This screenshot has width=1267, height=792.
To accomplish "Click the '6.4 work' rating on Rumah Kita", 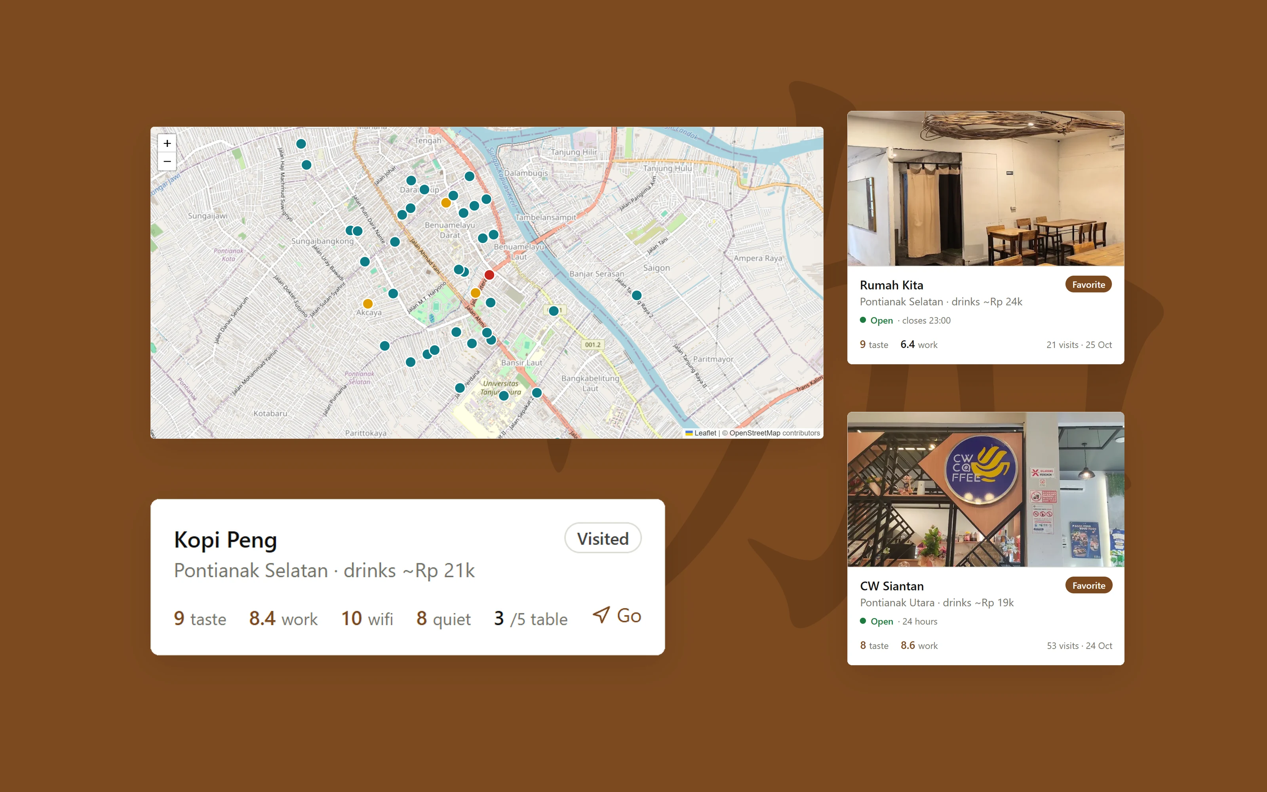I will pyautogui.click(x=919, y=345).
